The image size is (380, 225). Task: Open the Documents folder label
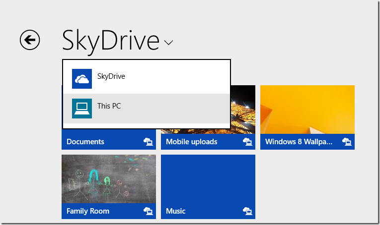point(85,142)
